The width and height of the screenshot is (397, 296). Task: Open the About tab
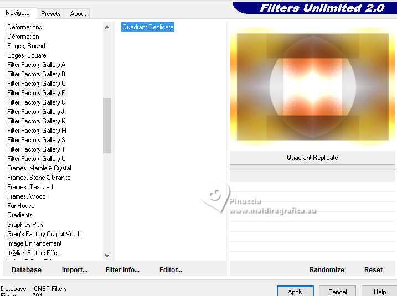pos(78,14)
